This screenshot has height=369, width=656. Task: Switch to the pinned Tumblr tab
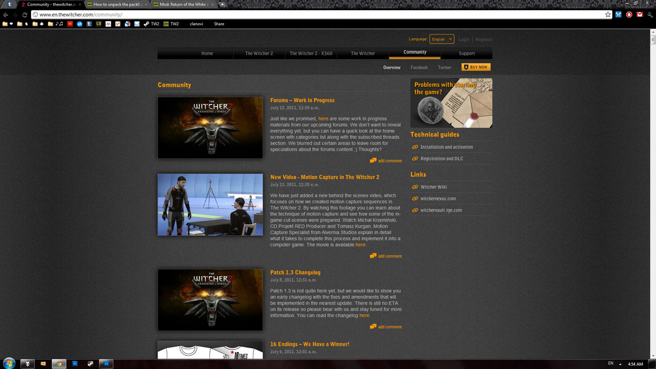[9, 4]
